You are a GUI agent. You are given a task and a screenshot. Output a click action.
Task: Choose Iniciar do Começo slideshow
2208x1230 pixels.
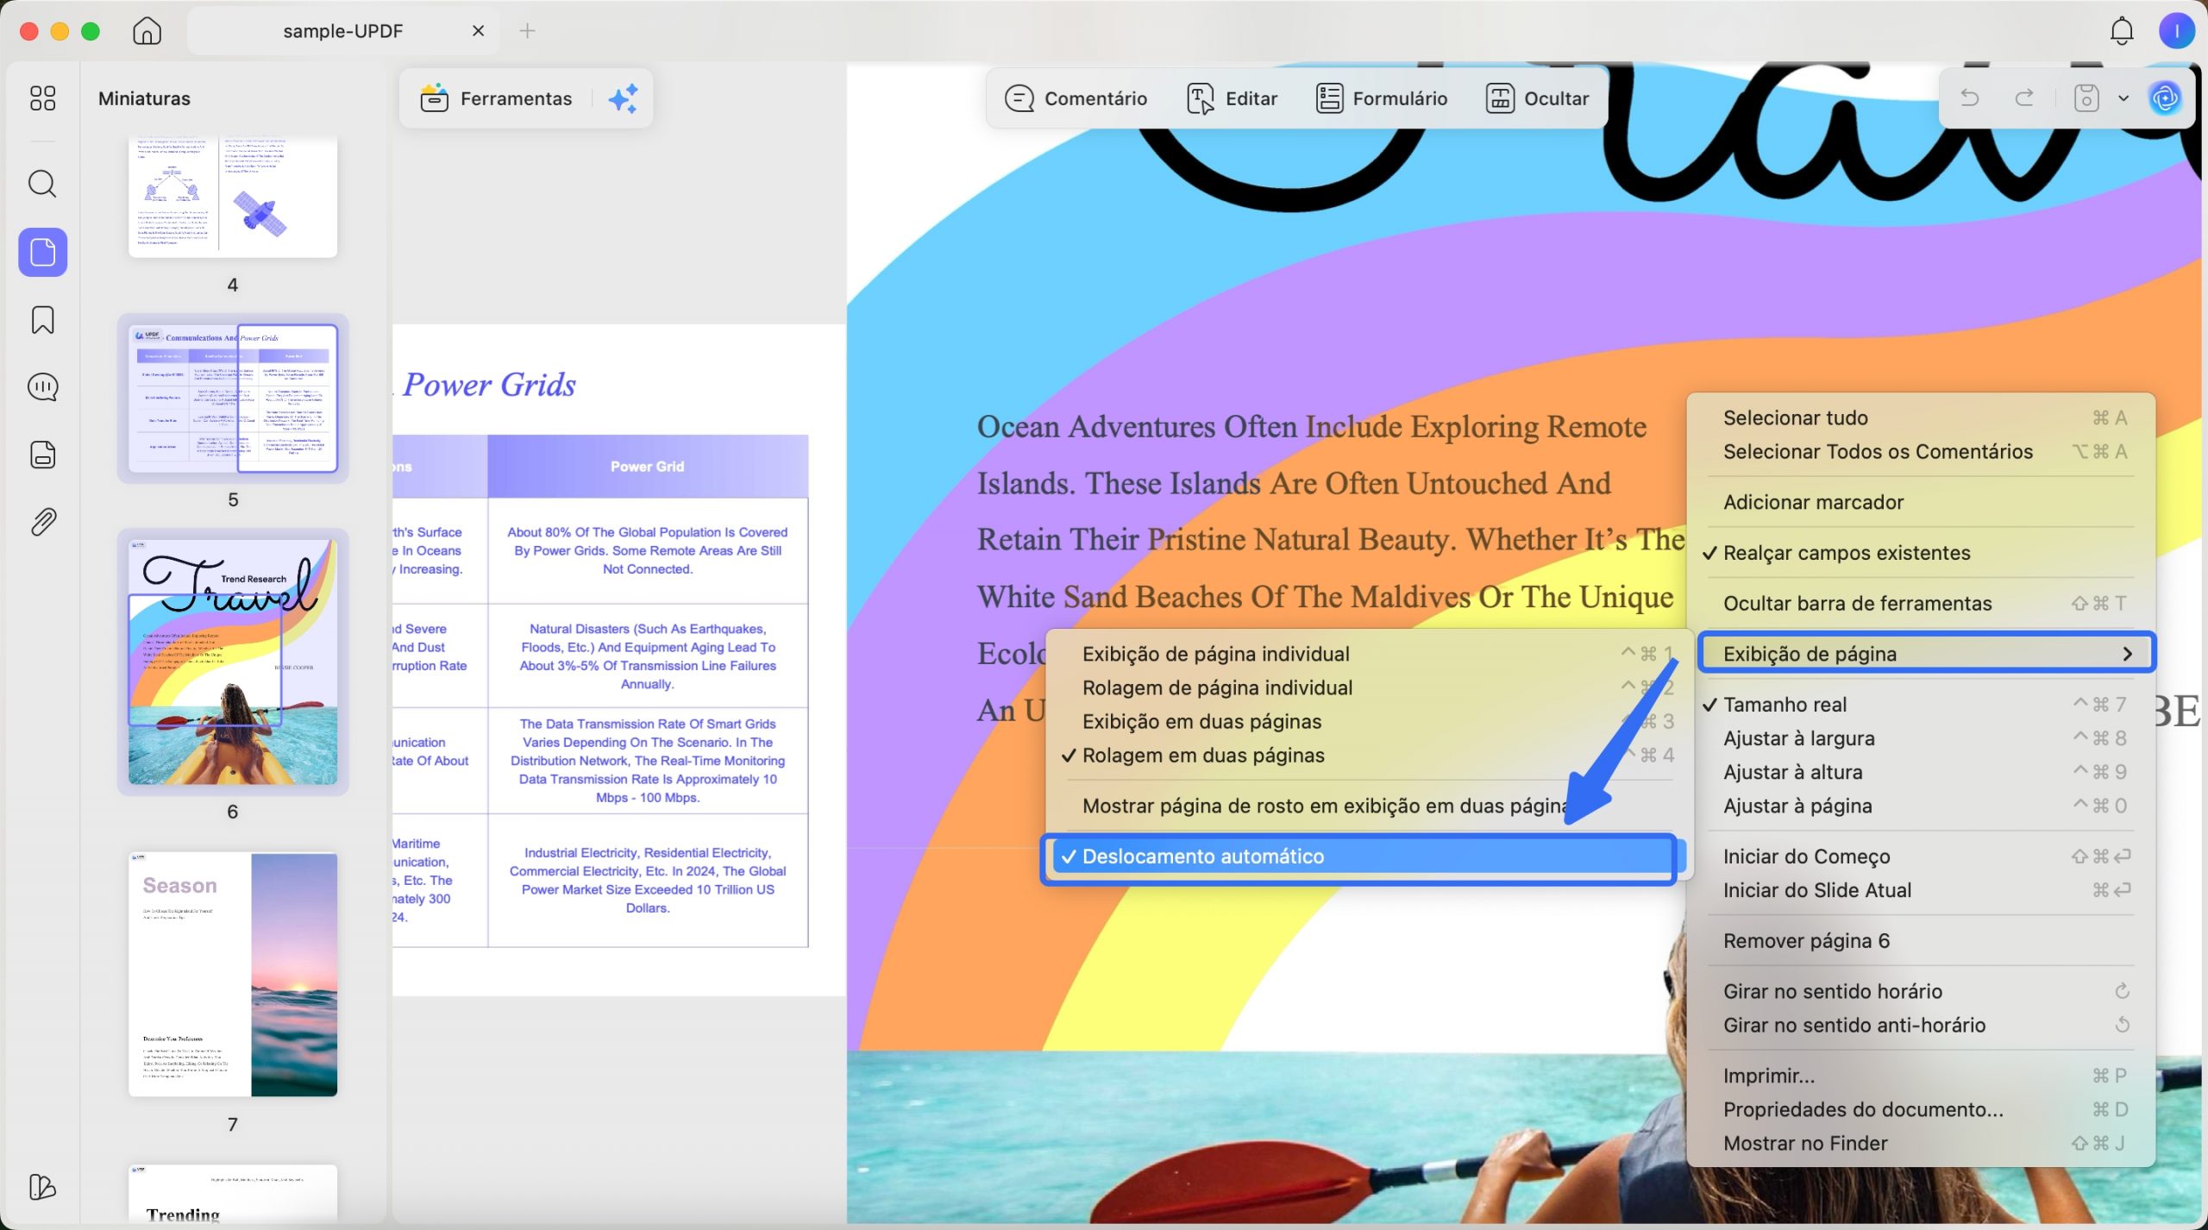[x=1921, y=857]
